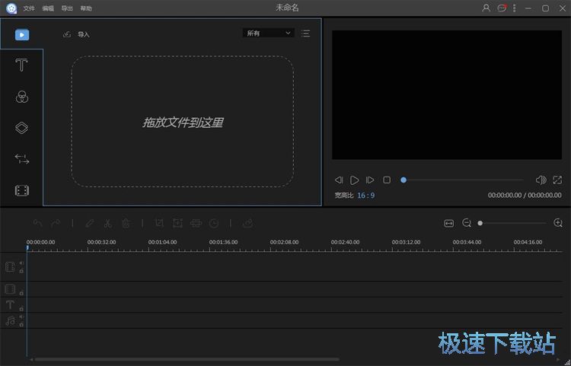Open the Filters panel in sidebar
571x366 pixels.
pyautogui.click(x=21, y=97)
